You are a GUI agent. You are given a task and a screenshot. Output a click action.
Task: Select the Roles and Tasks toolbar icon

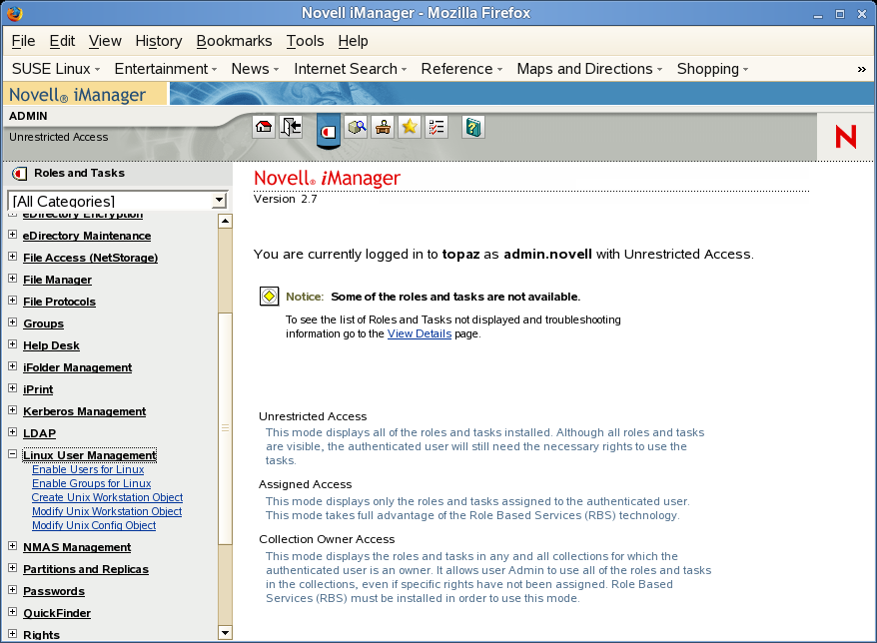coord(329,132)
